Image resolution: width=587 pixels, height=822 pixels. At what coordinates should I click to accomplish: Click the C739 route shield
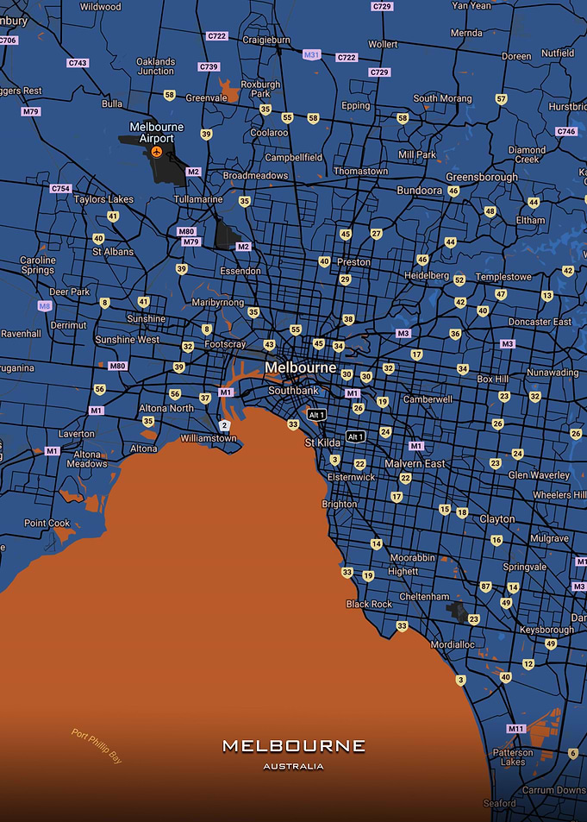click(209, 67)
